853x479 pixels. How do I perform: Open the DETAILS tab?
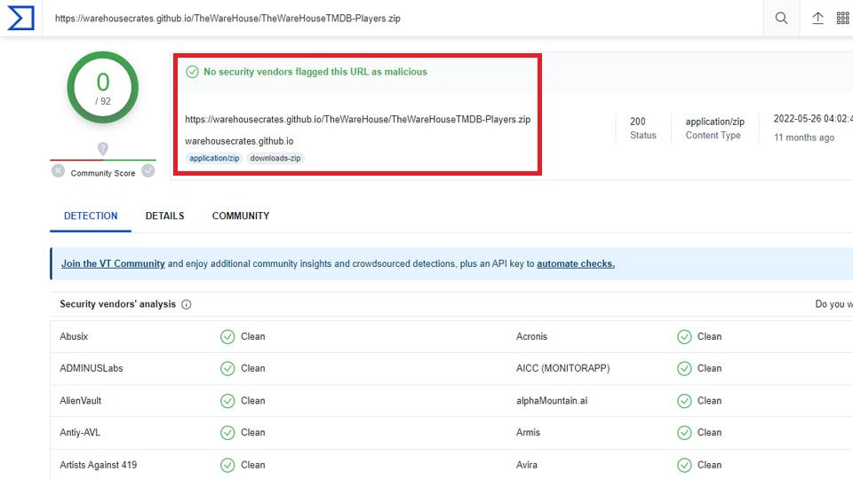coord(165,216)
